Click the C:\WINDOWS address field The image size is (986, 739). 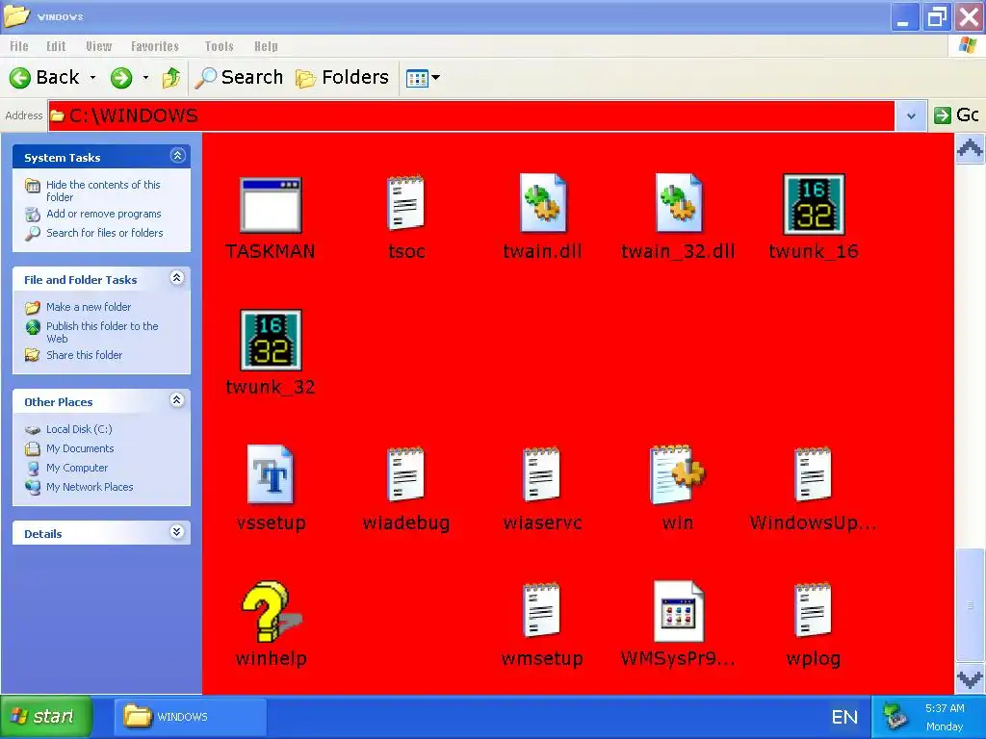click(472, 115)
